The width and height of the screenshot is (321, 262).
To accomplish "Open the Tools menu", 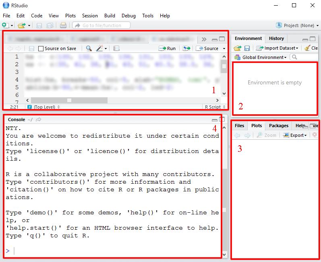I will [148, 16].
